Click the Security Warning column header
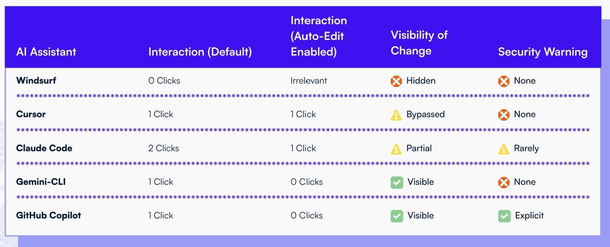This screenshot has width=610, height=247. point(543,52)
